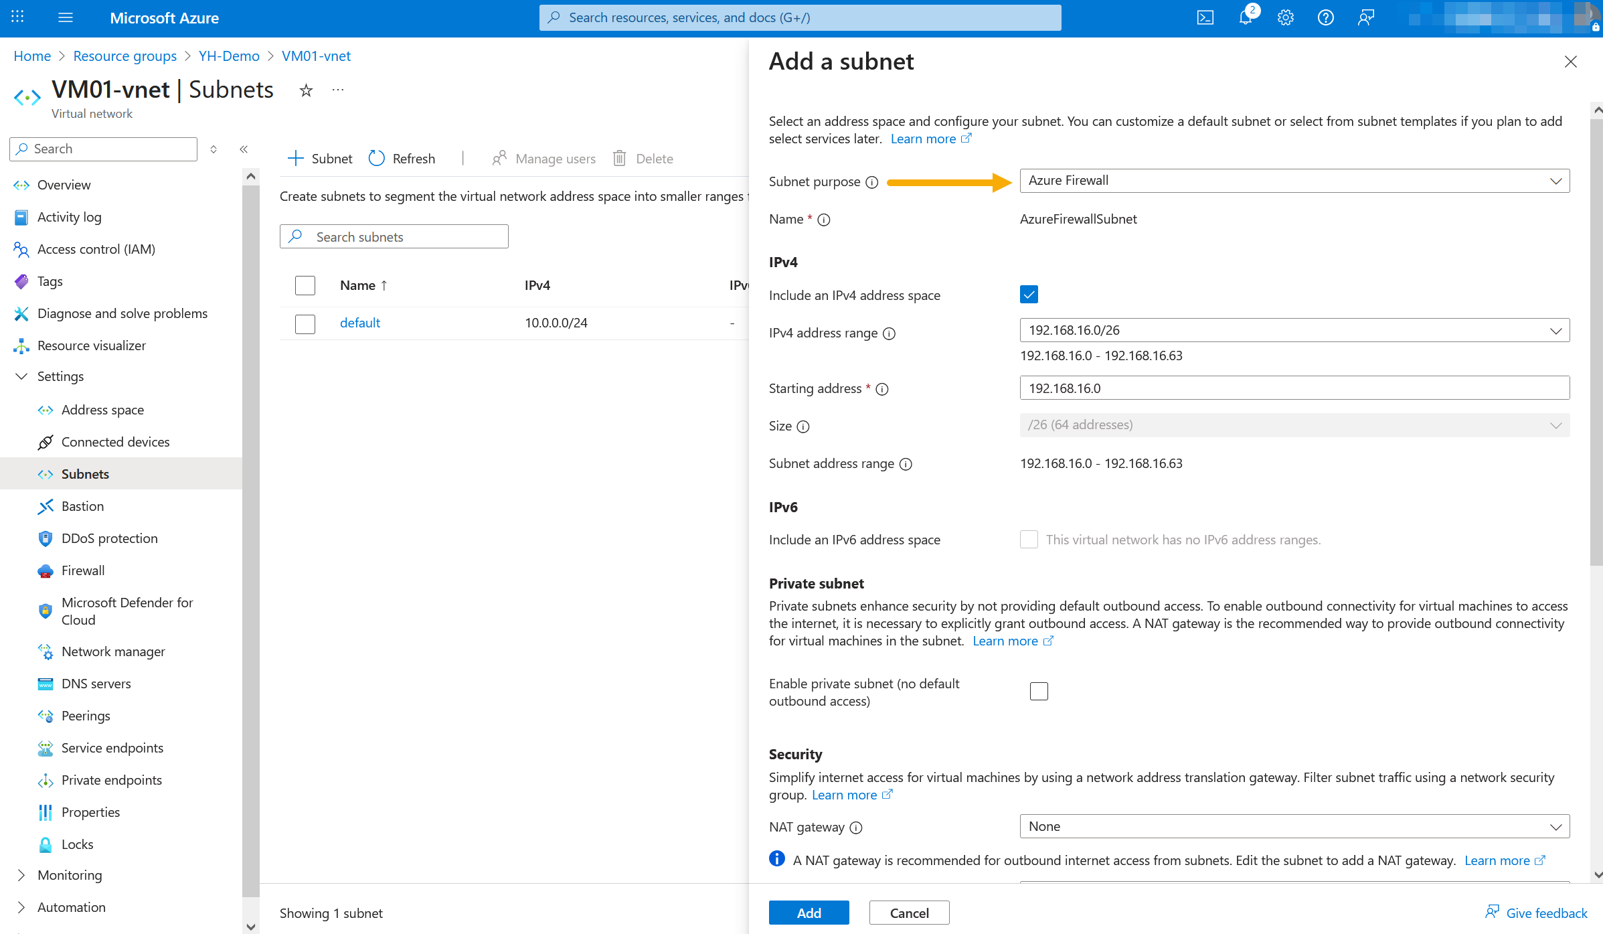Go to Home breadcrumb
Image resolution: width=1603 pixels, height=934 pixels.
pos(32,56)
